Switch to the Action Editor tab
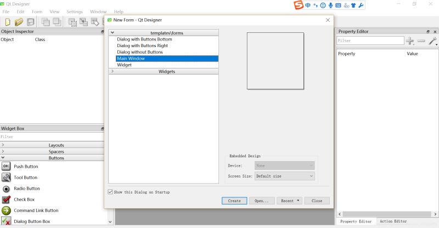 click(393, 221)
